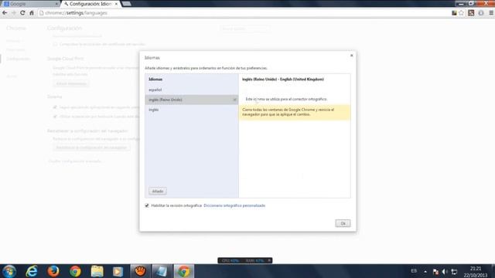Open the clock showing 21:21
This screenshot has height=278, width=495.
[475, 272]
